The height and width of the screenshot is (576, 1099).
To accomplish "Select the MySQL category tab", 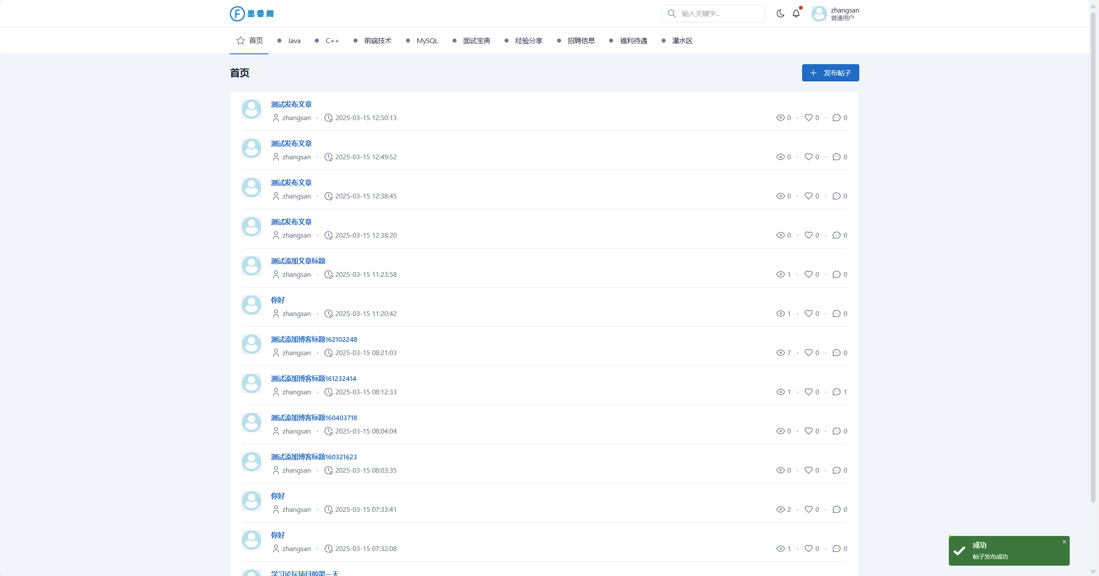I will pyautogui.click(x=427, y=40).
